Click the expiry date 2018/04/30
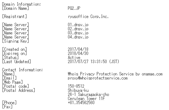This screenshot has height=110, width=169. 78,53
